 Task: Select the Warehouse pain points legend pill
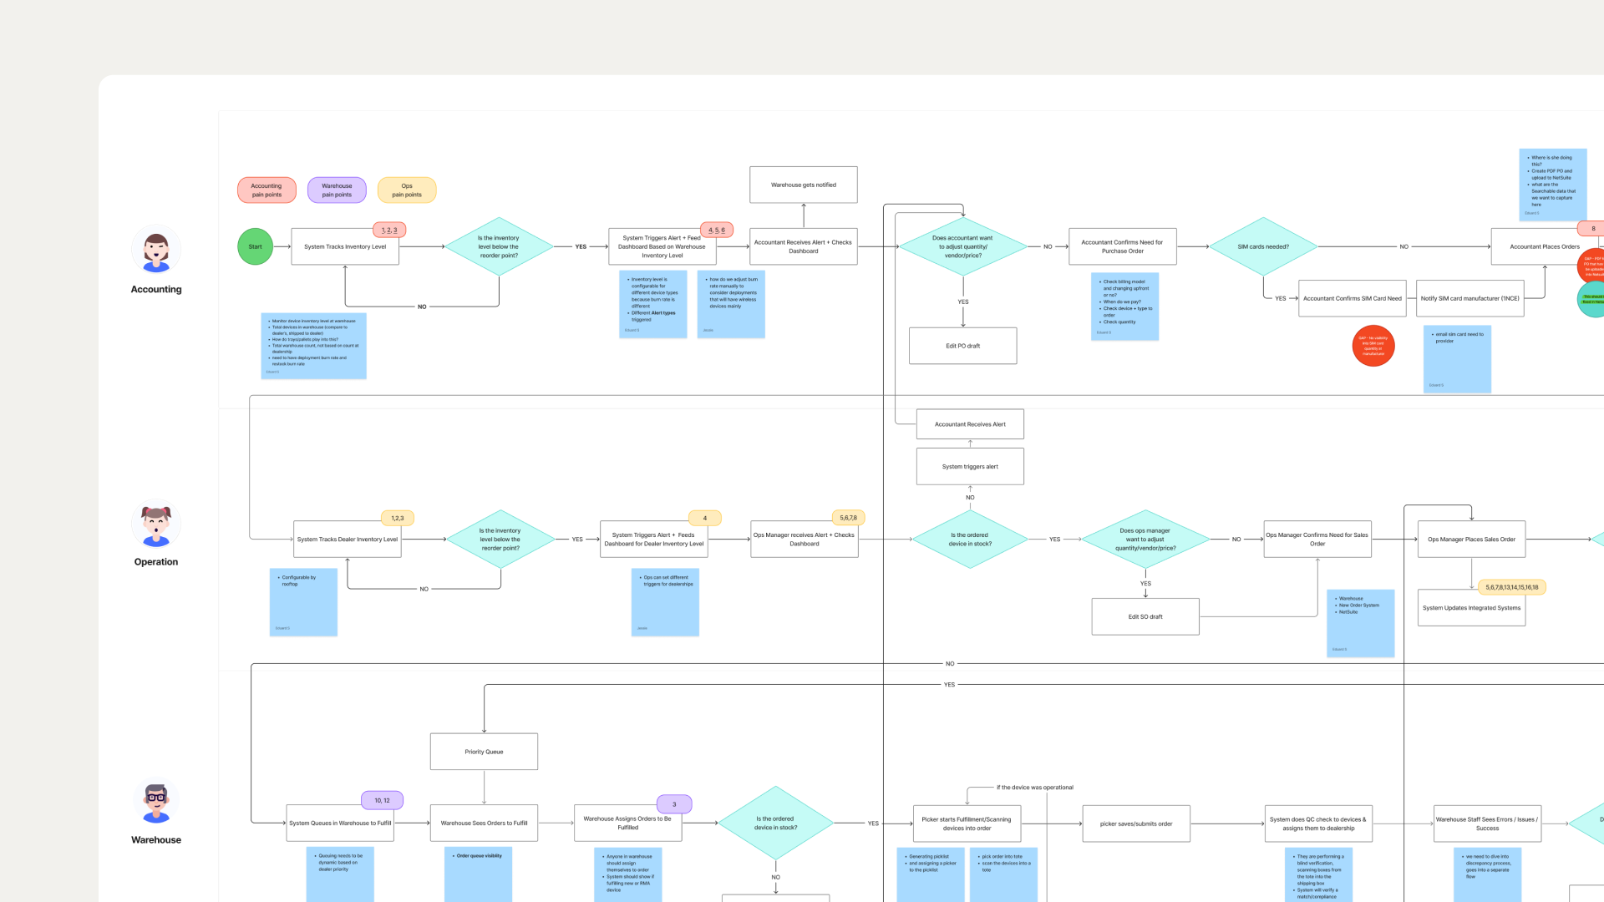(337, 190)
